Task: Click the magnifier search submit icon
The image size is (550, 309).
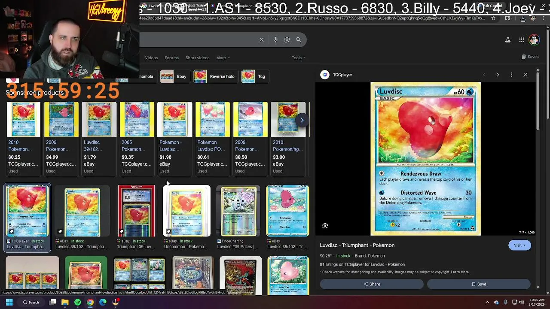Action: 298,39
